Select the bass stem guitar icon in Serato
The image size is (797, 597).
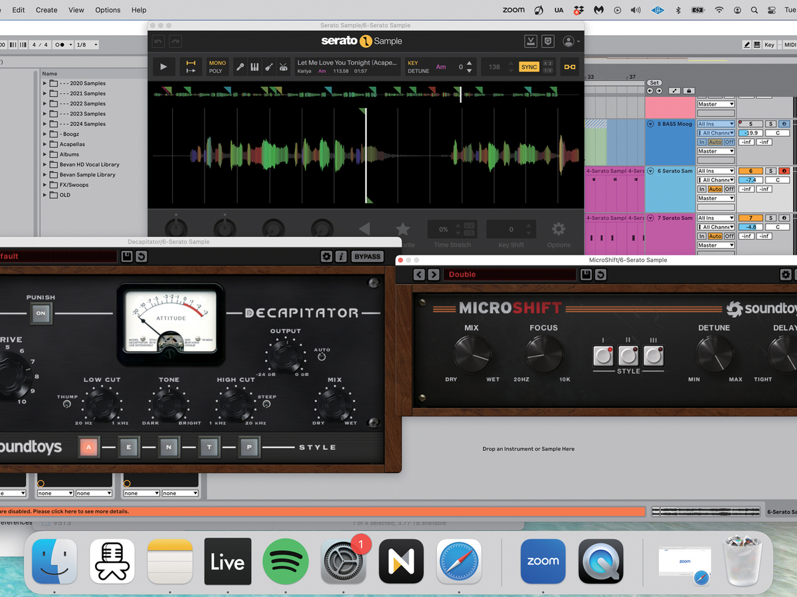coord(269,67)
